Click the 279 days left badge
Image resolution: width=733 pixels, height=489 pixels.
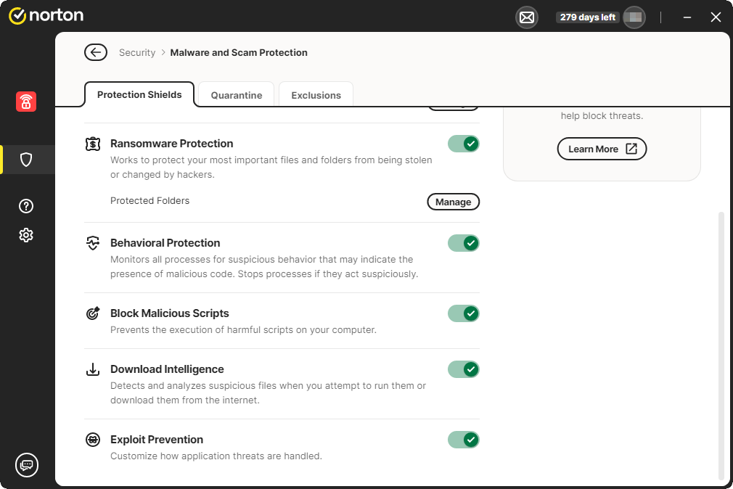click(588, 17)
